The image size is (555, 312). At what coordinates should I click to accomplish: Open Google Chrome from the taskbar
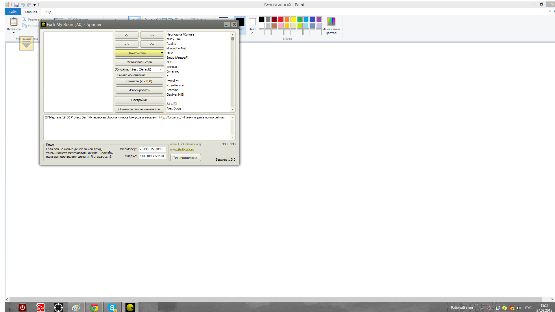[94, 307]
